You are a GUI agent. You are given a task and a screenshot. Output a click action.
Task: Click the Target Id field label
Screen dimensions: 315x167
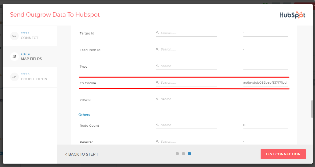point(87,33)
